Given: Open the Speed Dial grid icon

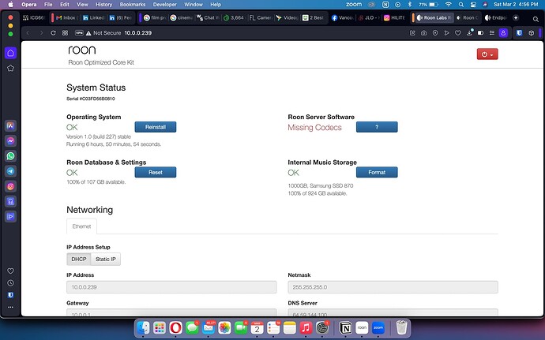Looking at the screenshot, I should pos(65,33).
